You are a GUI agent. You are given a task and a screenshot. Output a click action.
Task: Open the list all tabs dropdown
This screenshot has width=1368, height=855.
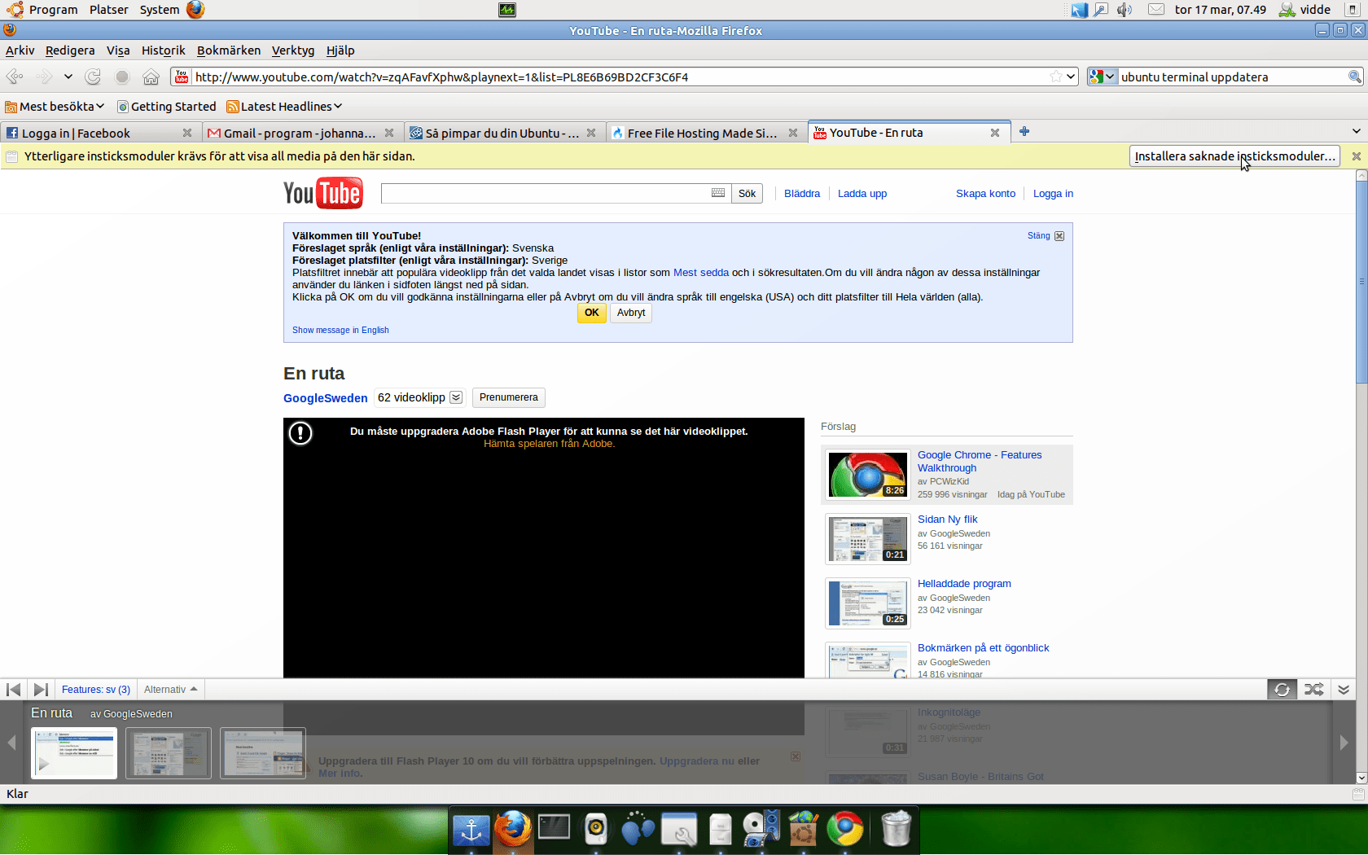tap(1356, 131)
